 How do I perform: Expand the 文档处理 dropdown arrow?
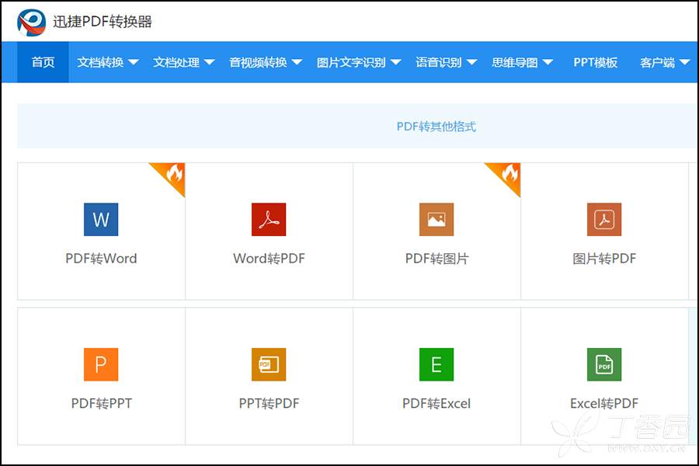point(210,62)
